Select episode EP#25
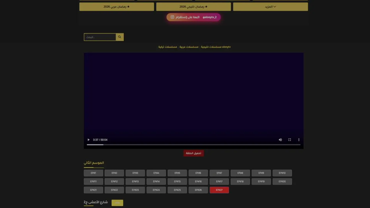 (177, 190)
